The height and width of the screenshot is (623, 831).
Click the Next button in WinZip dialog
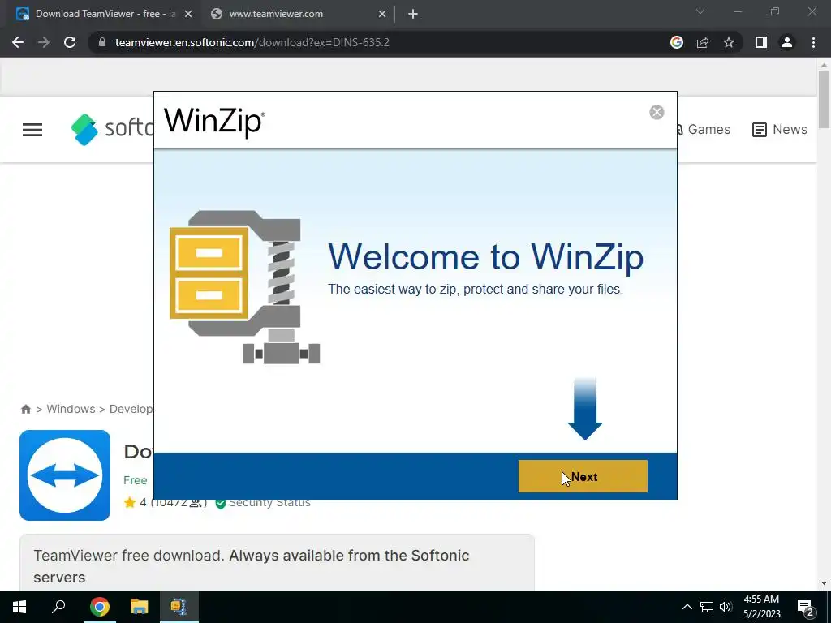[x=583, y=476]
